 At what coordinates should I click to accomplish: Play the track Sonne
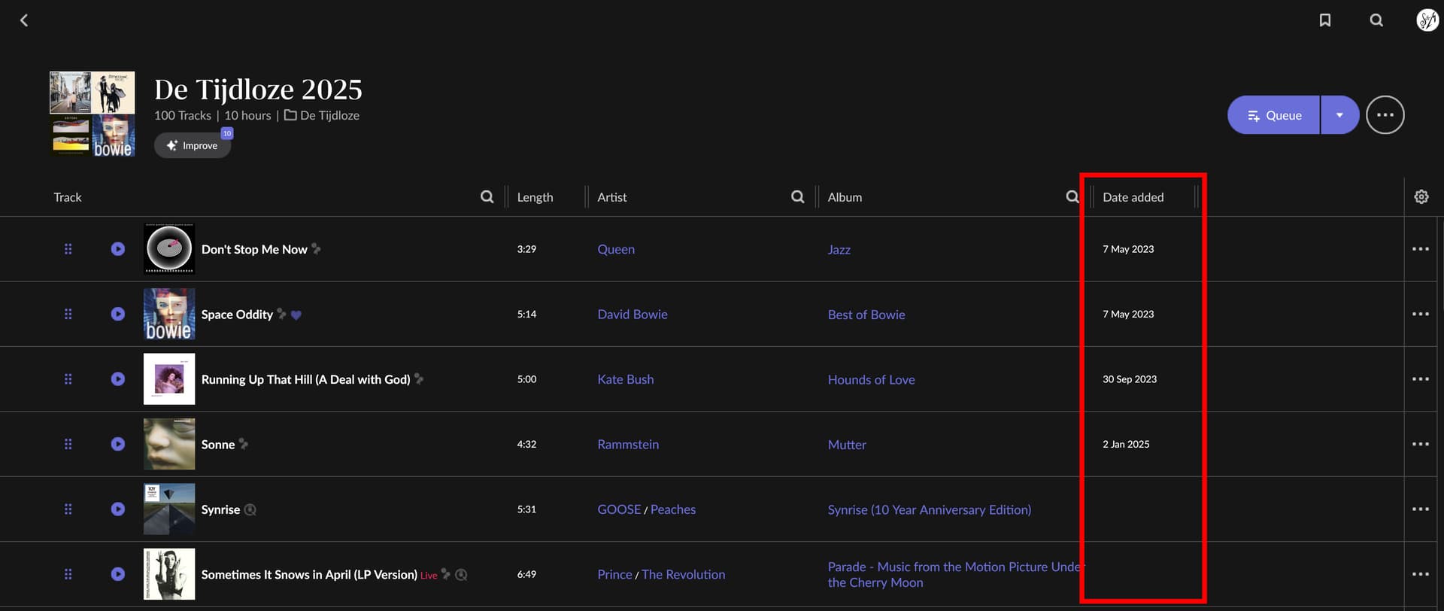click(x=118, y=444)
